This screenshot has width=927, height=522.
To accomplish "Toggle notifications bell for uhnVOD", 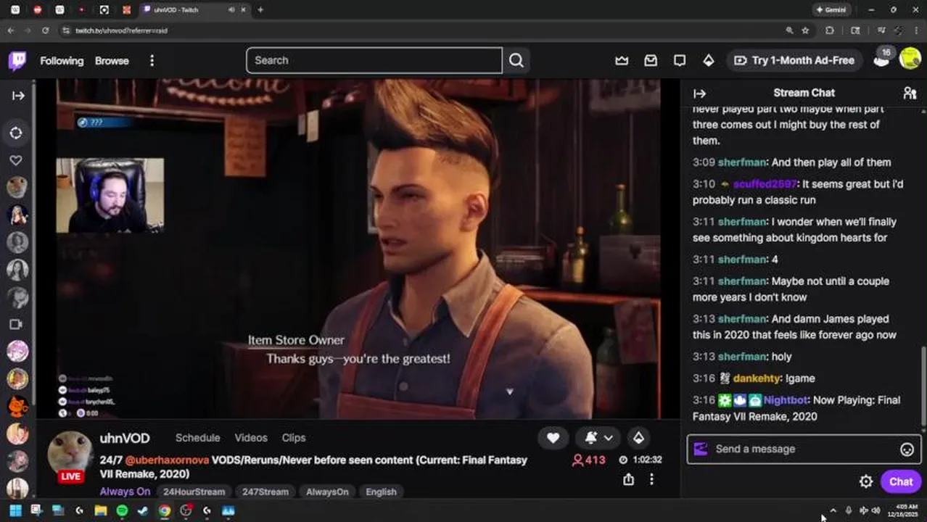I will coord(591,438).
